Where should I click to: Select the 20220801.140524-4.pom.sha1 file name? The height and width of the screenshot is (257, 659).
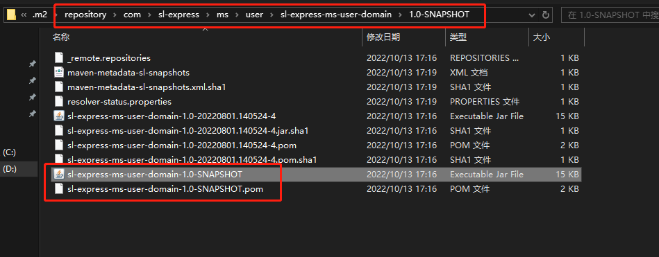click(x=192, y=160)
